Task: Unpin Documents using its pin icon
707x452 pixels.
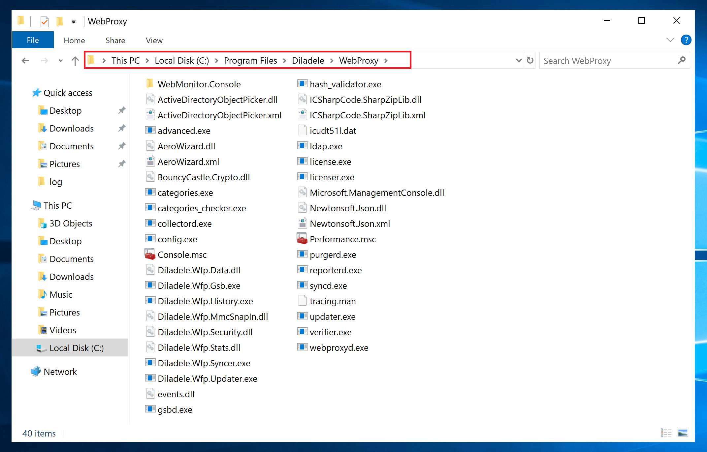Action: (x=122, y=146)
